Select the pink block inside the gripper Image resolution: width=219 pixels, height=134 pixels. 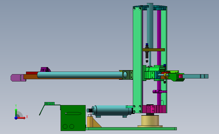tap(180, 76)
